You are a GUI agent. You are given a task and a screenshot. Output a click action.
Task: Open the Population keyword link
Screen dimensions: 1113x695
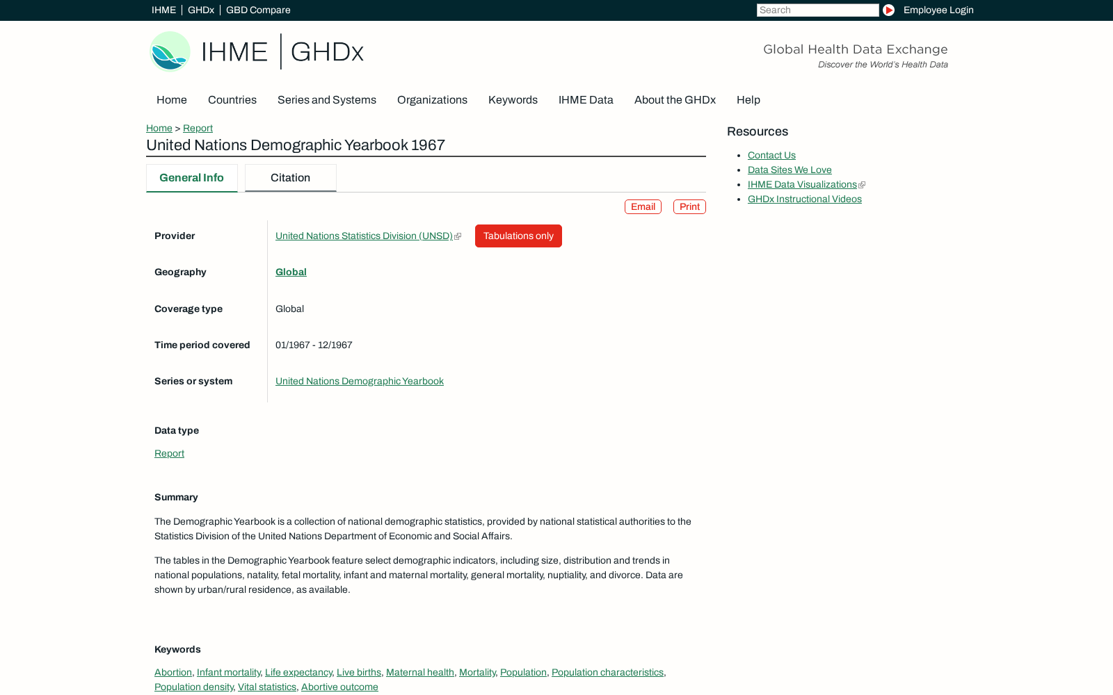pyautogui.click(x=523, y=673)
